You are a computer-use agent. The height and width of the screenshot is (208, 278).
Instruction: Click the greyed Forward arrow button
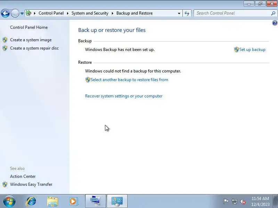(x=15, y=13)
